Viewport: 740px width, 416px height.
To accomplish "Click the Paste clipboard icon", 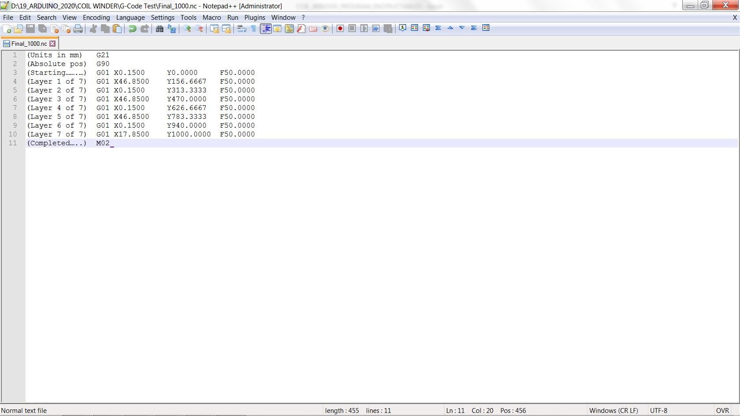I will point(117,29).
